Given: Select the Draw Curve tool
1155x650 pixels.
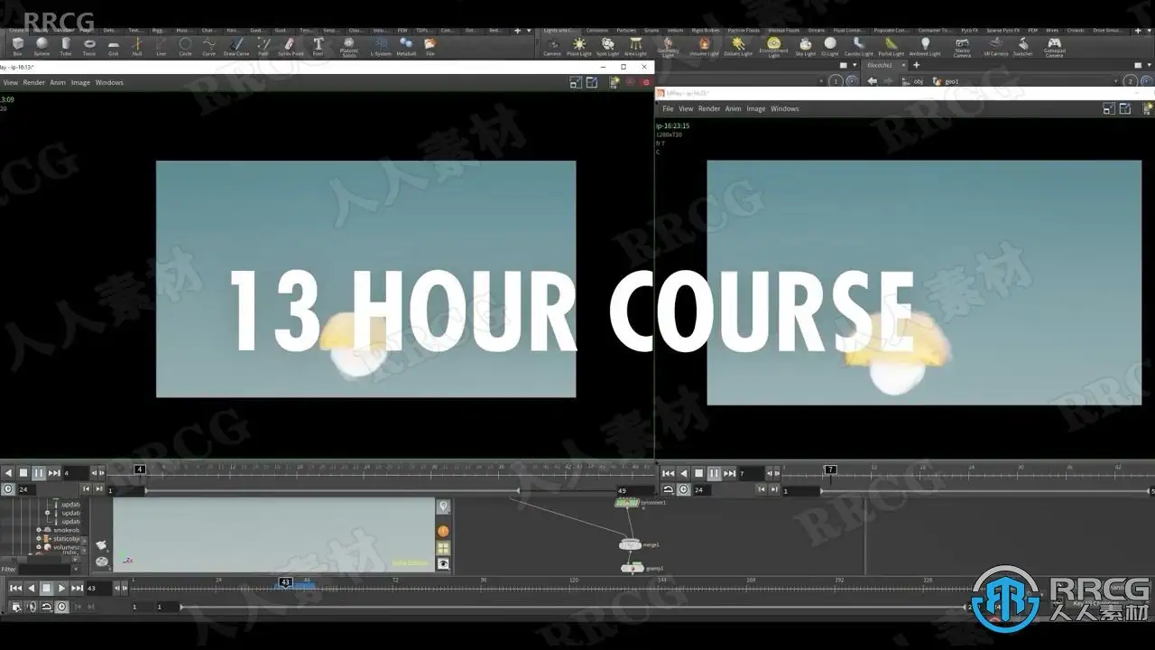Looking at the screenshot, I should coord(236,45).
